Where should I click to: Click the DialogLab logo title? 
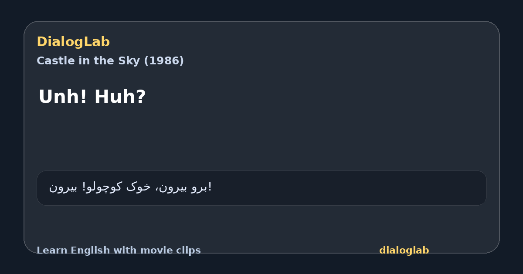pos(73,42)
